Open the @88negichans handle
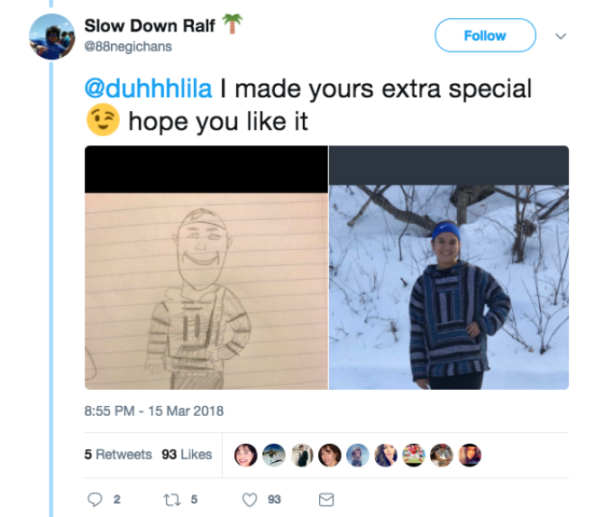The height and width of the screenshot is (517, 595). point(128,46)
